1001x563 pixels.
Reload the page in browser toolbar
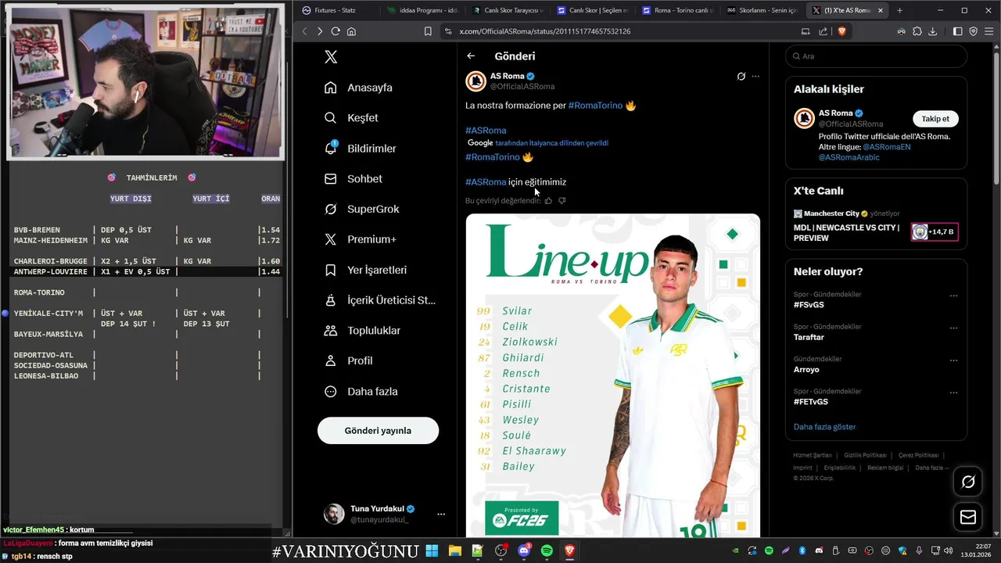click(x=335, y=31)
